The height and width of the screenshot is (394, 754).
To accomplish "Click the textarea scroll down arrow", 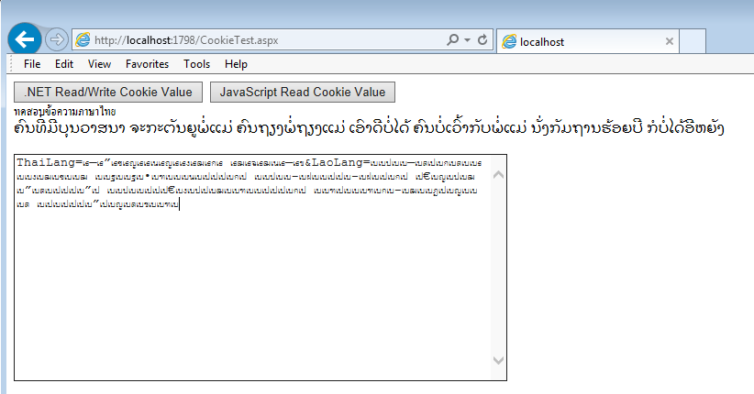I will coord(499,360).
